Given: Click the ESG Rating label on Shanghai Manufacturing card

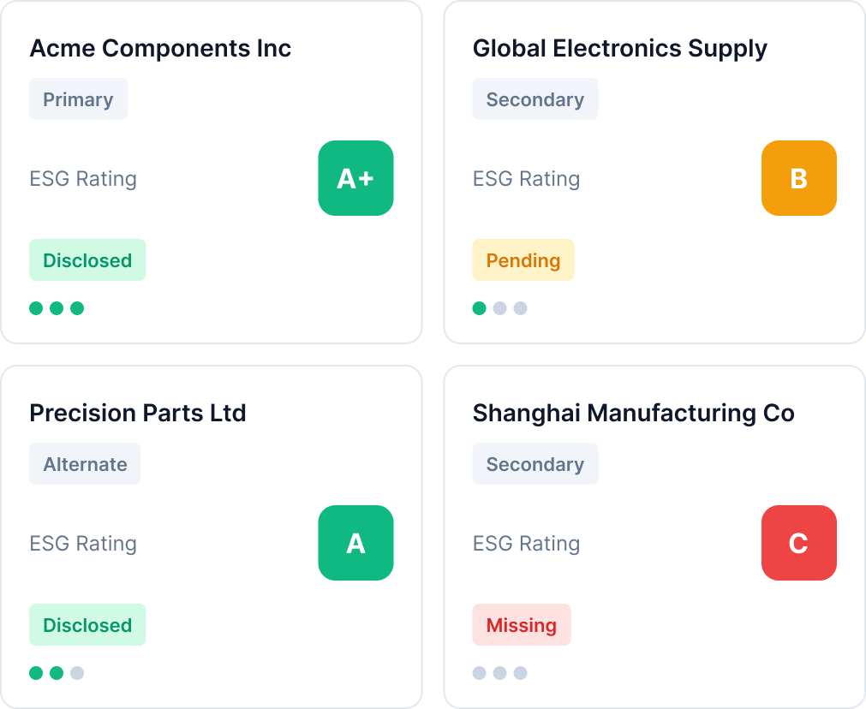Looking at the screenshot, I should pos(526,543).
